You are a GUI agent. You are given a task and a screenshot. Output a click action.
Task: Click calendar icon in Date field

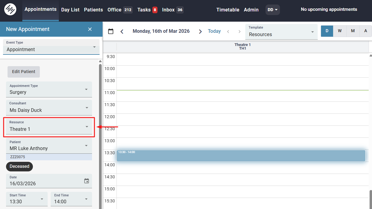(x=87, y=181)
